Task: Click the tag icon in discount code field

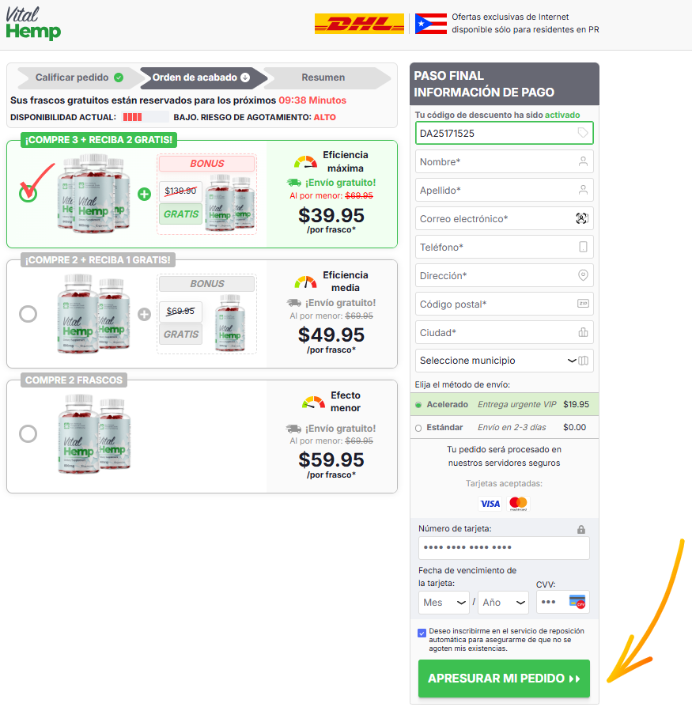Action: pos(583,133)
